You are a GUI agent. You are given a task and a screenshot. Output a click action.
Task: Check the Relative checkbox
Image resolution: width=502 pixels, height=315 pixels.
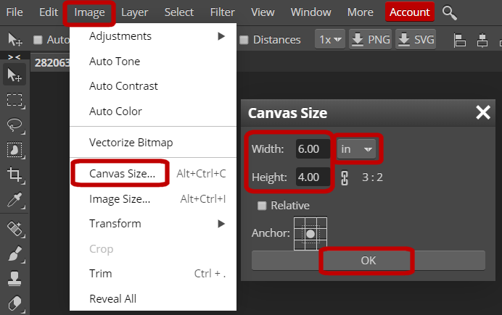(x=262, y=206)
